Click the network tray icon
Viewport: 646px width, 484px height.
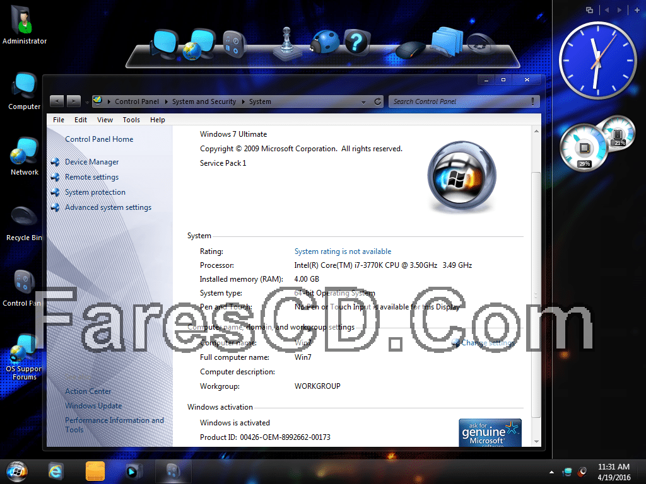pos(568,471)
